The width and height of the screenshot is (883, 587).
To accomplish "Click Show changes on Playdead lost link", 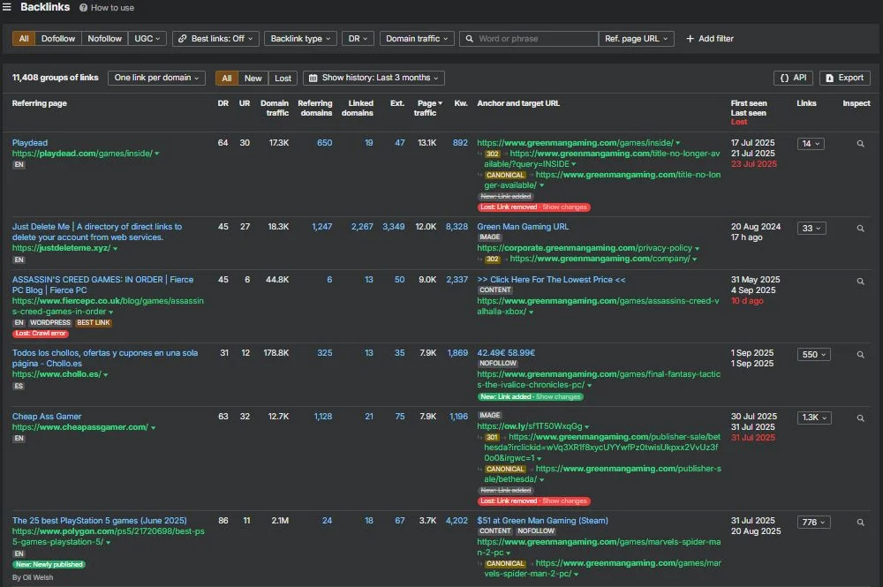I will point(564,207).
